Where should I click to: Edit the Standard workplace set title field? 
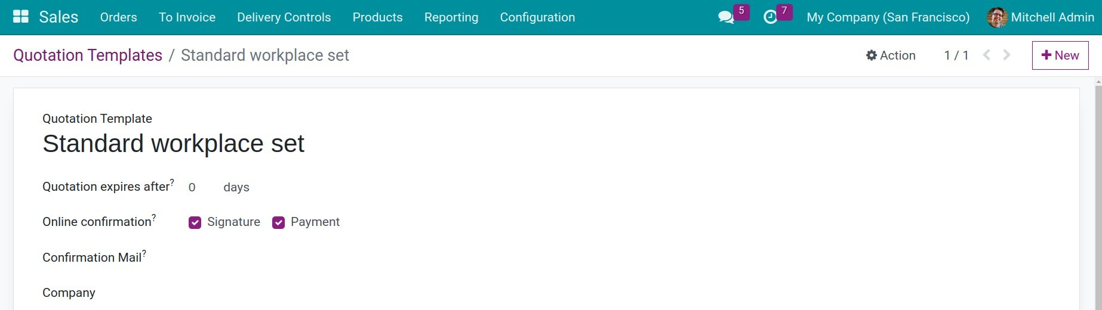(174, 144)
